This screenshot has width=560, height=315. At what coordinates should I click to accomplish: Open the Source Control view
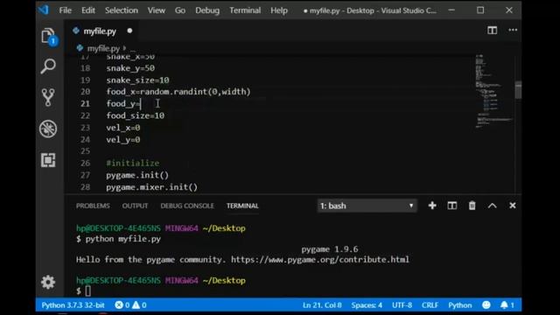[48, 97]
